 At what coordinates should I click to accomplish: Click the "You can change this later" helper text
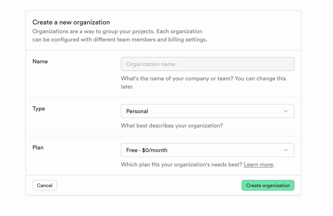coord(261,79)
